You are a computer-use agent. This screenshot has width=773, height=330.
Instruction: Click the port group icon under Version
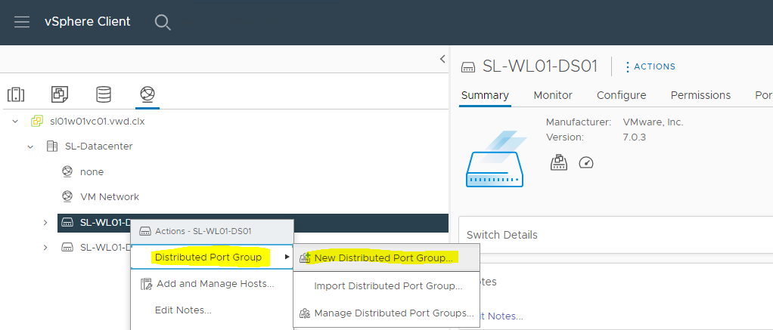click(x=558, y=162)
